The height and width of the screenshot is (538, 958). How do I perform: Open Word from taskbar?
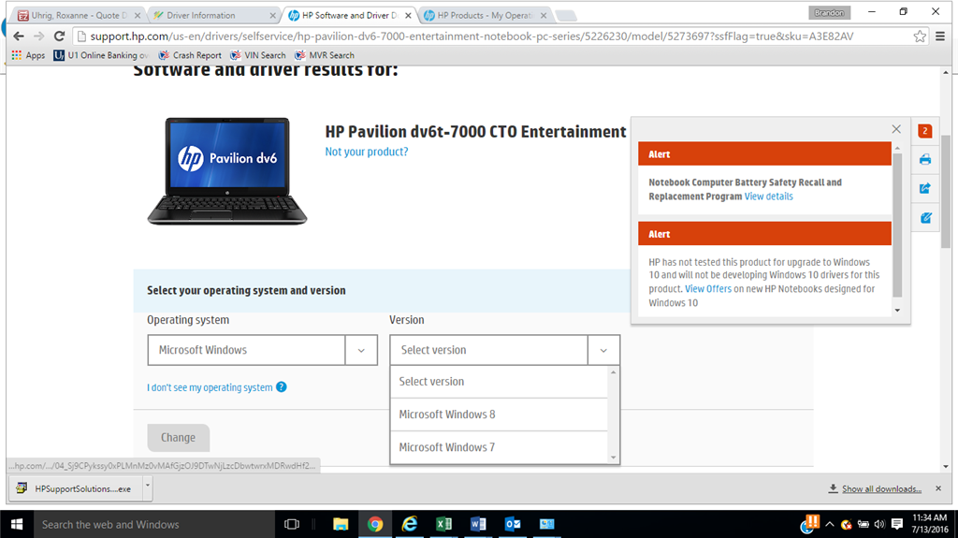pyautogui.click(x=478, y=524)
